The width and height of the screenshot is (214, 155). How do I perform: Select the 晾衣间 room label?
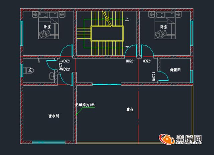49,116
